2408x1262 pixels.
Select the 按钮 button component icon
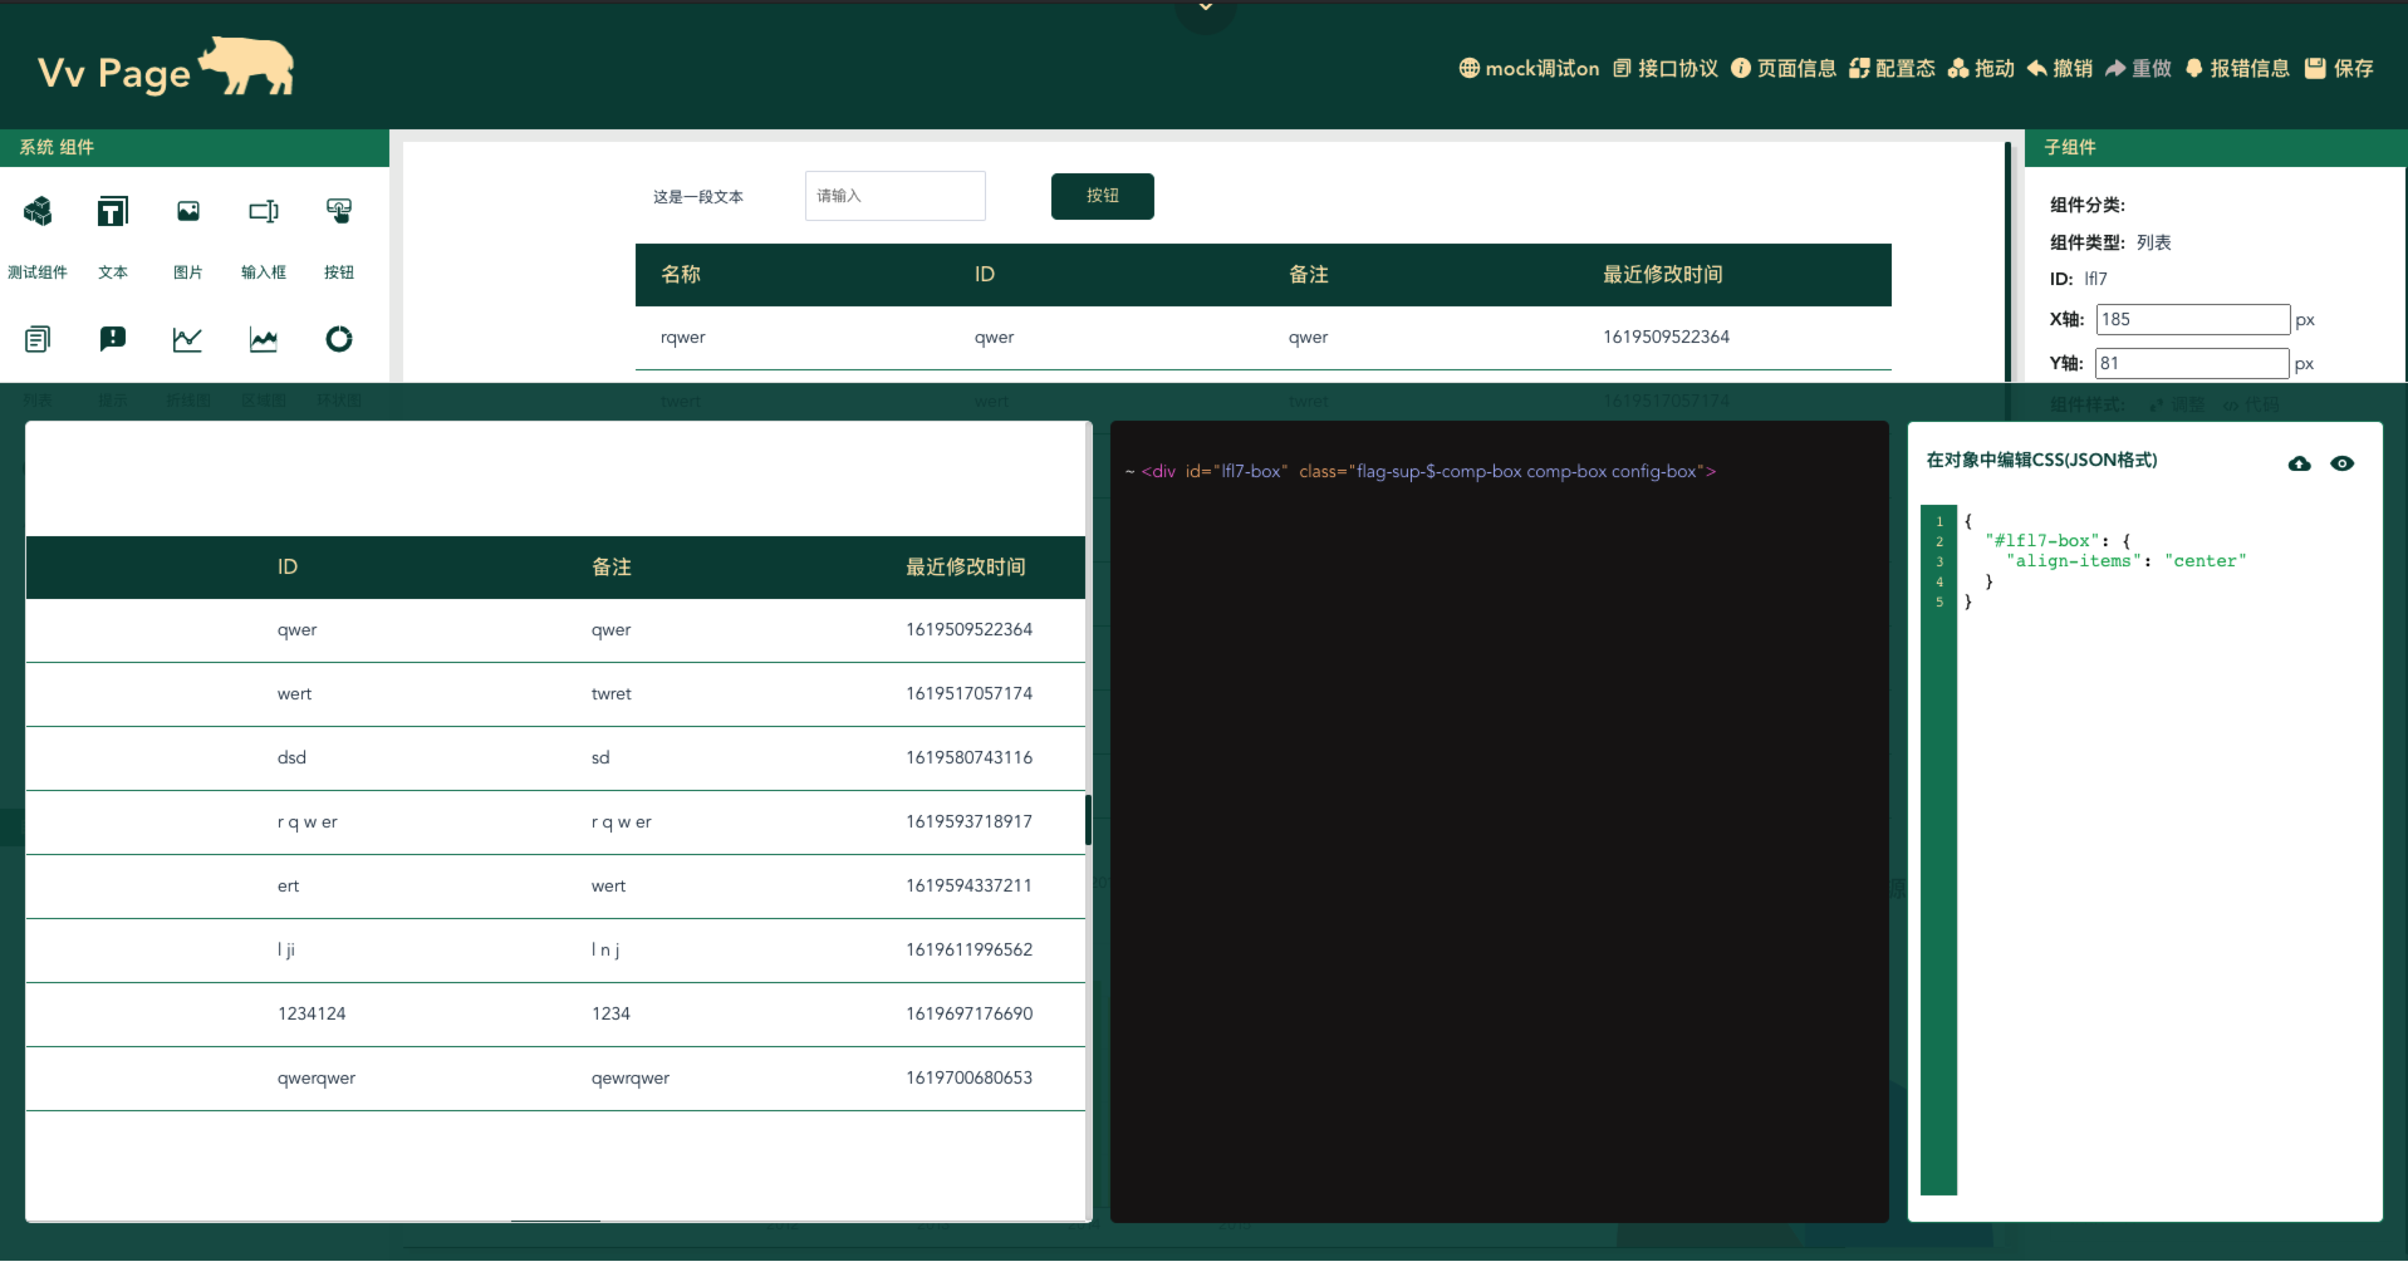tap(339, 211)
